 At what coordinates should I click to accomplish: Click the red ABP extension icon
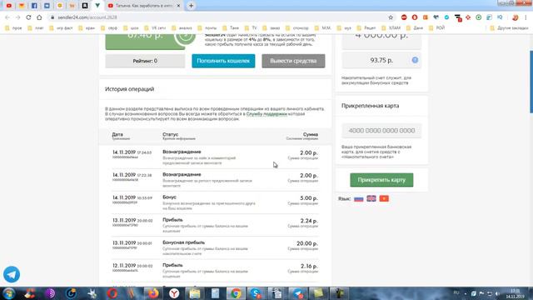pos(404,17)
